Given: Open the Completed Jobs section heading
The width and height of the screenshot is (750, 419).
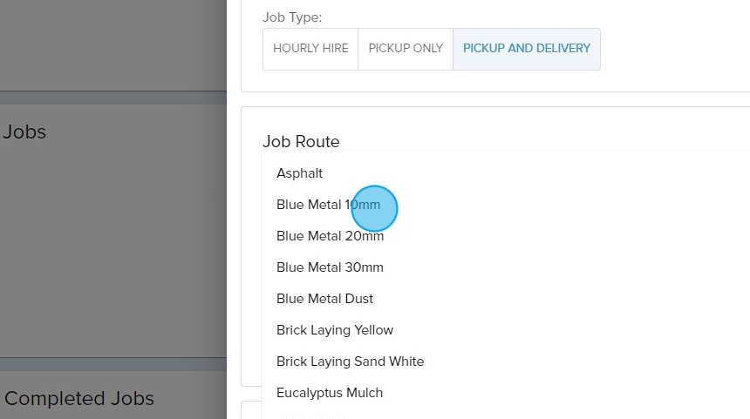Looking at the screenshot, I should click(x=79, y=399).
